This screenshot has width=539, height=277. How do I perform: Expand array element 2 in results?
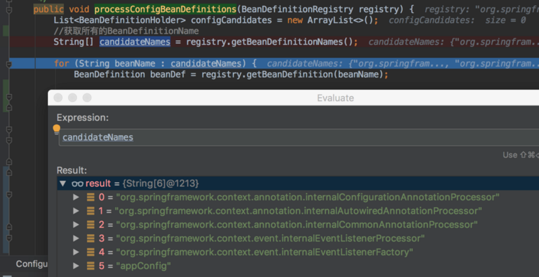click(x=76, y=225)
